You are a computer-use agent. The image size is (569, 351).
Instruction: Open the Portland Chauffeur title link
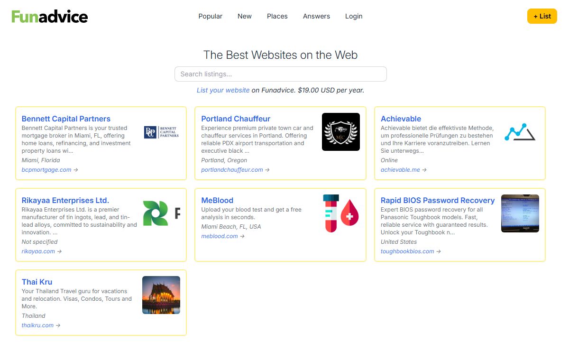click(x=236, y=119)
